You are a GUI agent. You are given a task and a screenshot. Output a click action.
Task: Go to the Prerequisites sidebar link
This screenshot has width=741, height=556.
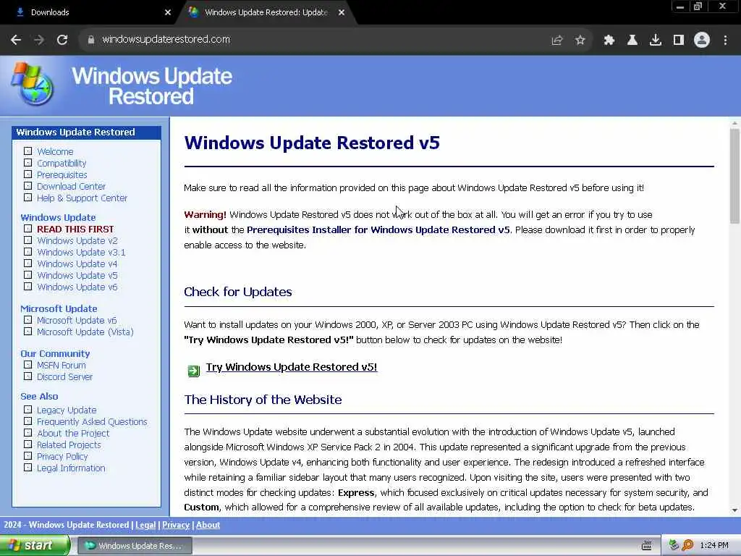tap(62, 175)
